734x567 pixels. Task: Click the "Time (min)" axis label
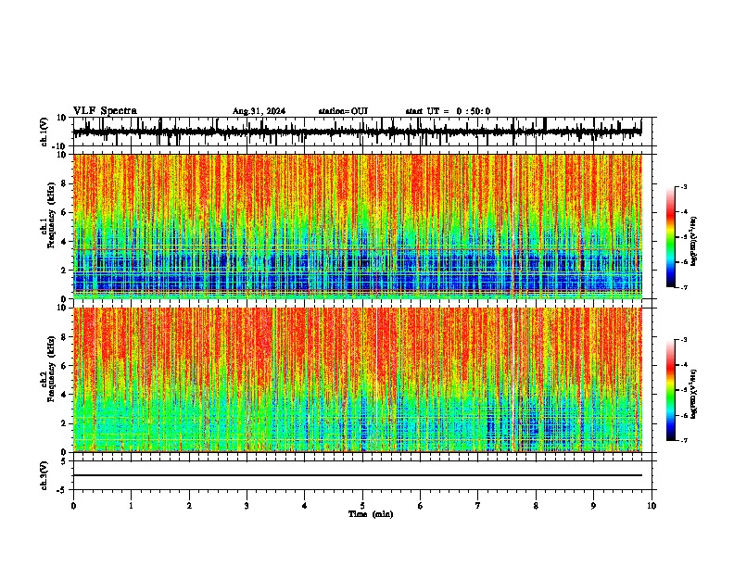tap(371, 514)
